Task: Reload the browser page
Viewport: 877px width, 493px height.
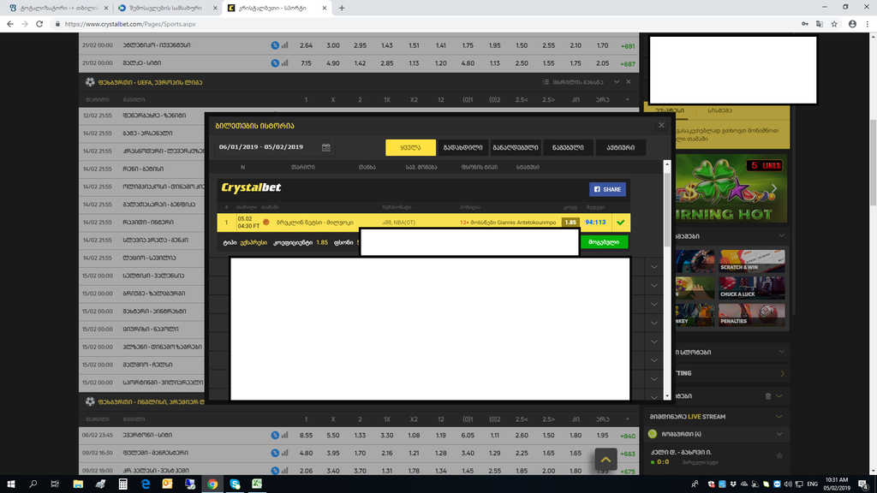Action: [39, 24]
